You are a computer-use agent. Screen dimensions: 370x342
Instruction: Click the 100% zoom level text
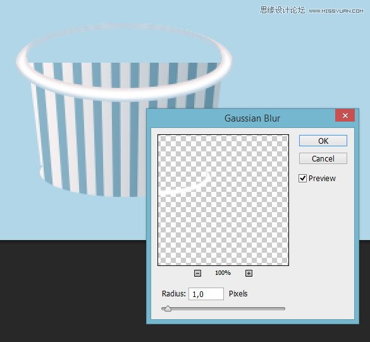[x=223, y=273]
